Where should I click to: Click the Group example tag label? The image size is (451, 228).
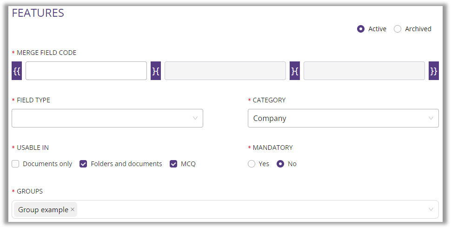click(43, 210)
